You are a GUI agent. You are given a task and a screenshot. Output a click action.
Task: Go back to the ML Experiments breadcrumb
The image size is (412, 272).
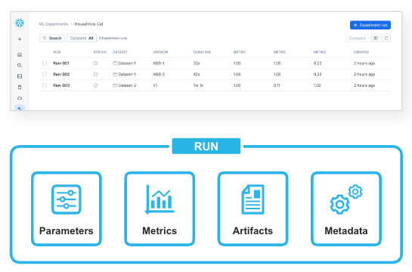[54, 24]
